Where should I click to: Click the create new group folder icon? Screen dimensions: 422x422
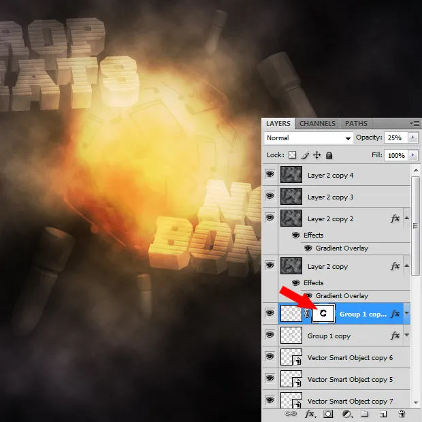click(365, 414)
